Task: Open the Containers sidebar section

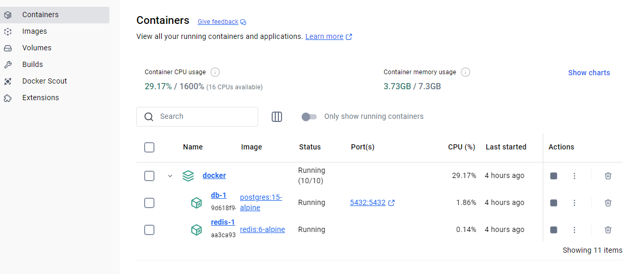Action: [54, 15]
